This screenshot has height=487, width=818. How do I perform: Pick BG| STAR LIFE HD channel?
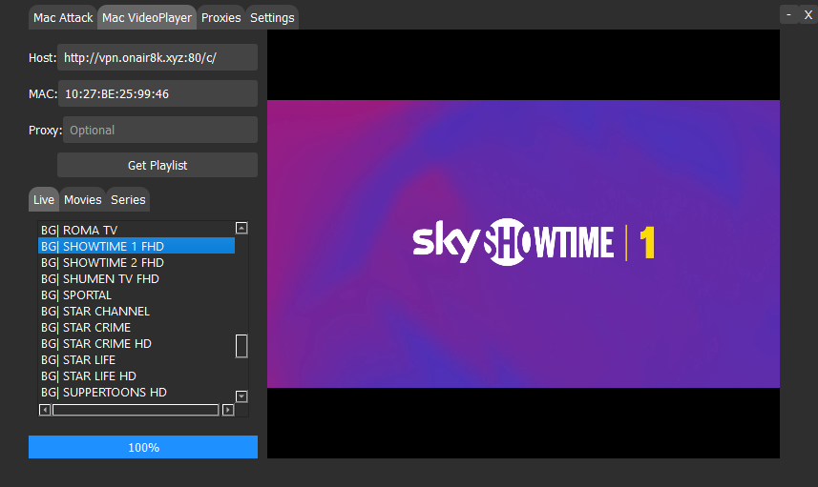(136, 375)
